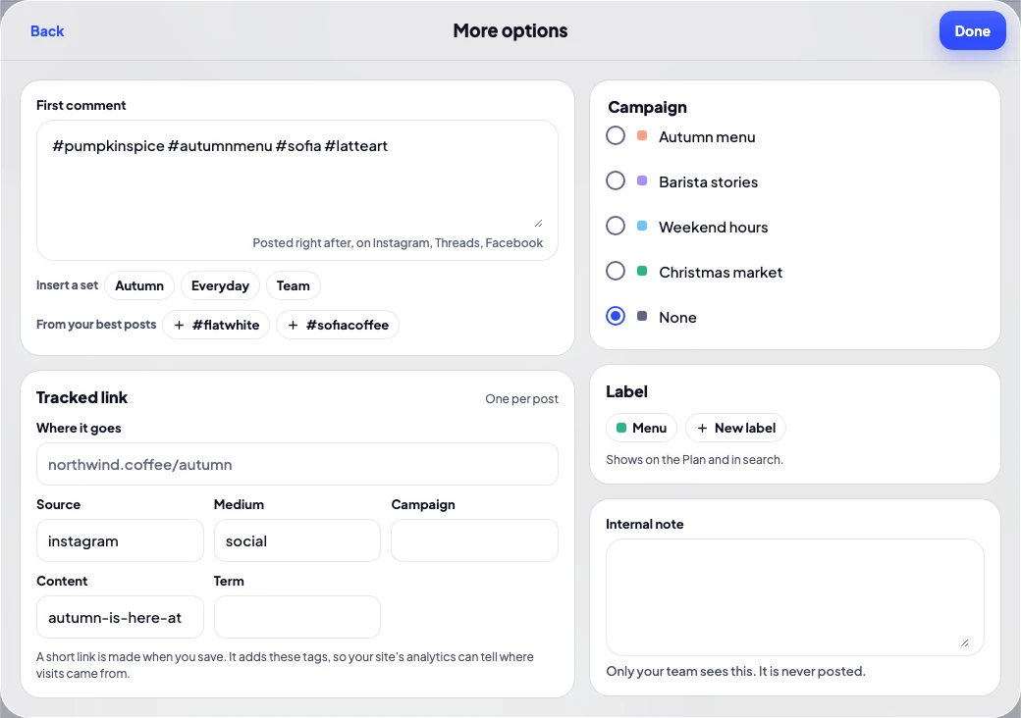Focus the empty Term field
The image size is (1021, 718).
click(x=296, y=617)
